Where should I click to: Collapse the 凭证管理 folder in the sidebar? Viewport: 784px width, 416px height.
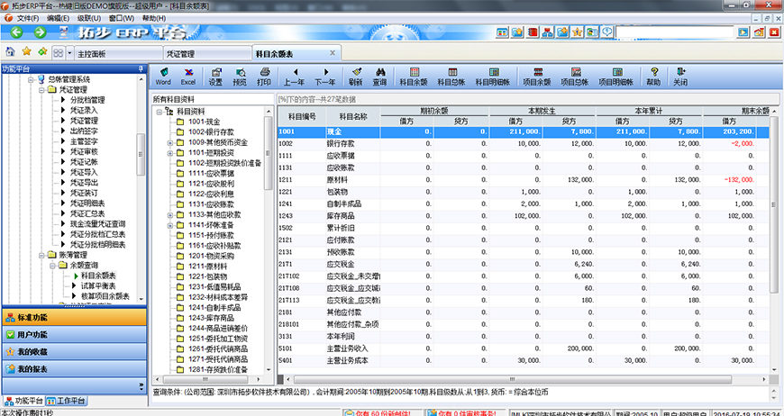pos(41,90)
